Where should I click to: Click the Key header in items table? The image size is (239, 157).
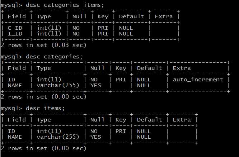[x=121, y=120]
